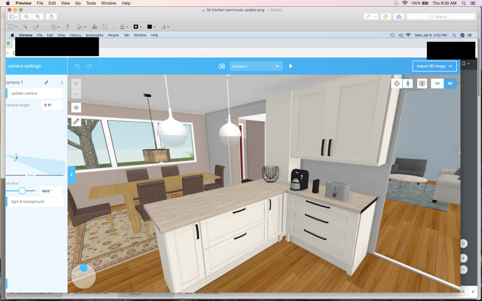Switch view to 2D mode
This screenshot has width=482, height=301.
pyautogui.click(x=437, y=83)
